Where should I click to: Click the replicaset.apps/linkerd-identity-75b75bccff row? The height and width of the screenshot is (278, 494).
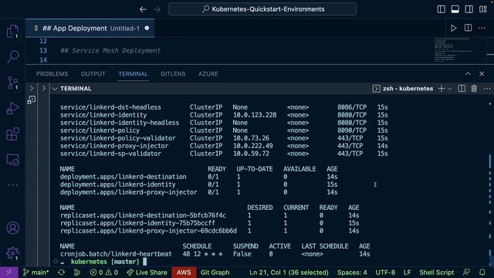point(209,223)
